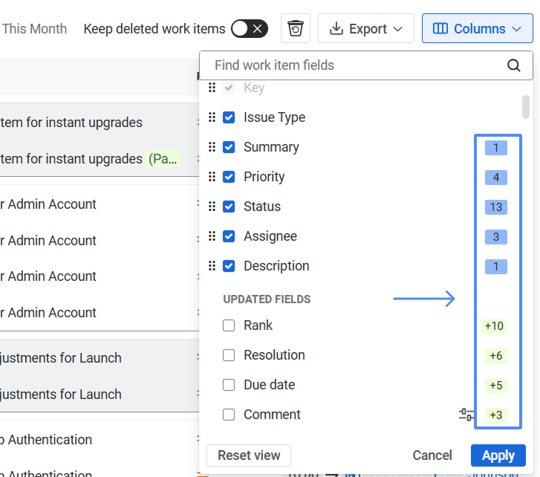This screenshot has height=477, width=540.
Task: Click the trash bin icon in toolbar
Action: (296, 29)
